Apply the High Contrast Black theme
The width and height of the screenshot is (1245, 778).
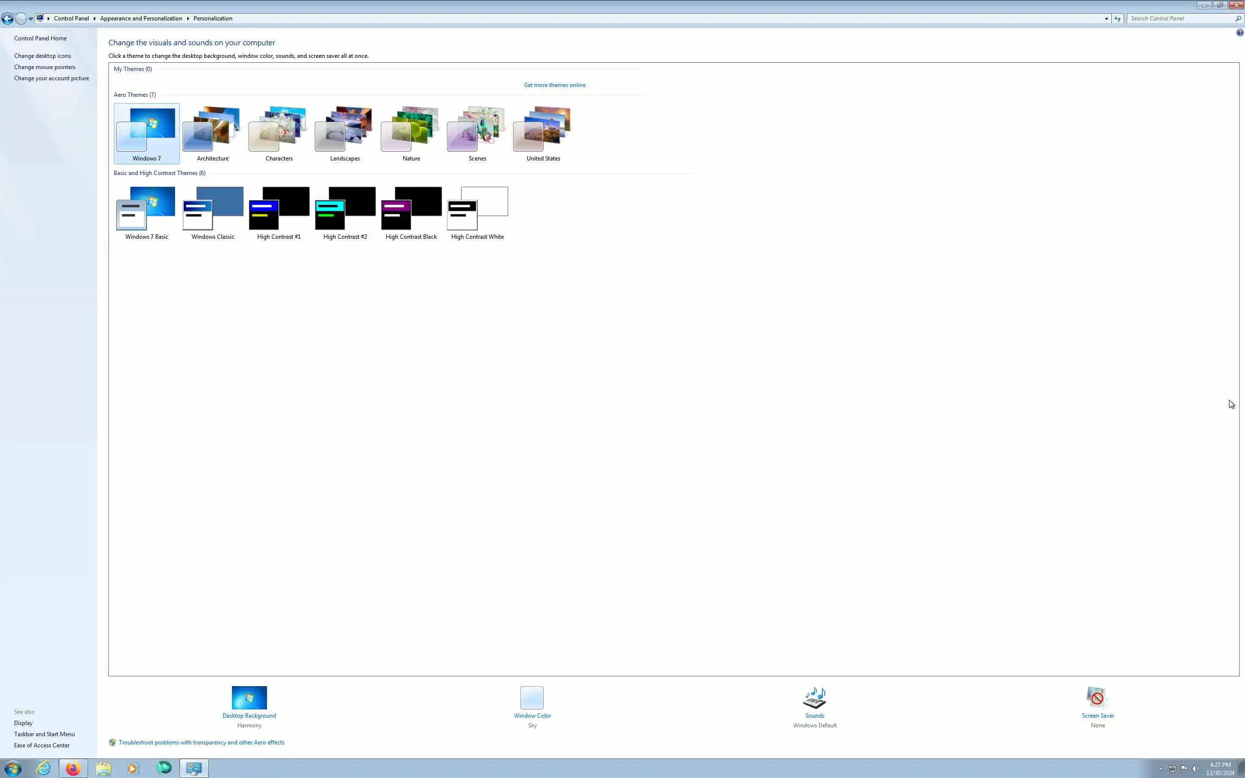(x=410, y=212)
